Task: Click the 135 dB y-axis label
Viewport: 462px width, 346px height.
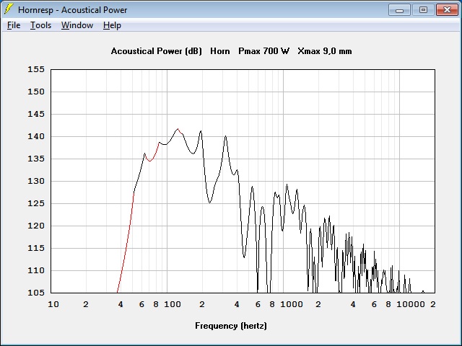Action: (36, 159)
